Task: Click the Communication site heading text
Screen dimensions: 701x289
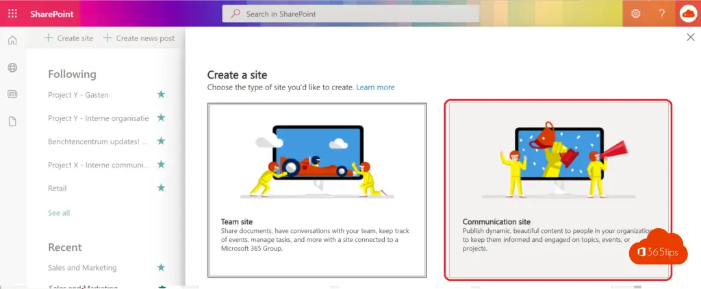Action: [x=496, y=221]
